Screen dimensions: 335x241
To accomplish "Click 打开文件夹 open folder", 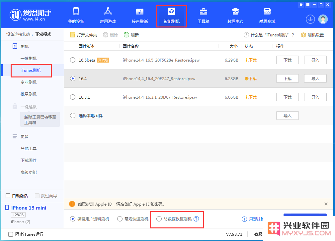I will pyautogui.click(x=84, y=35).
